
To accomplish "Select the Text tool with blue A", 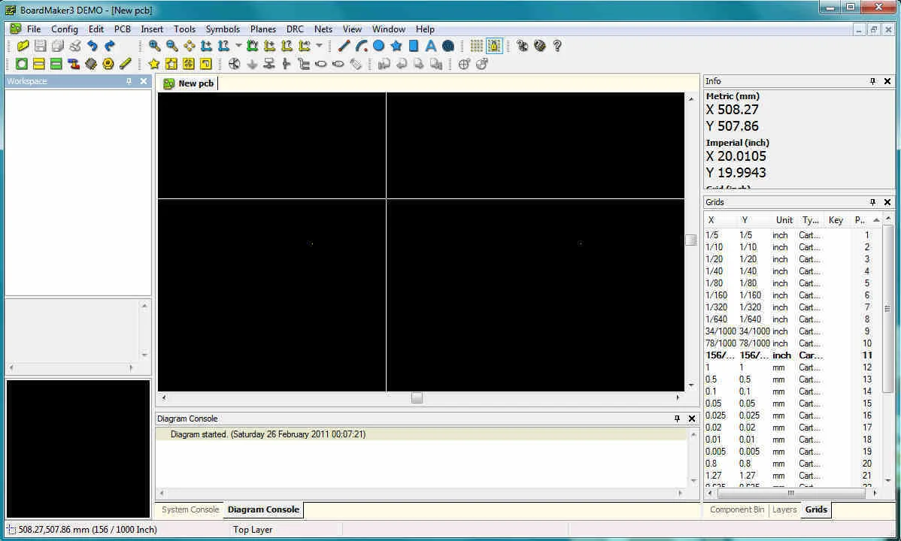I will click(x=429, y=46).
